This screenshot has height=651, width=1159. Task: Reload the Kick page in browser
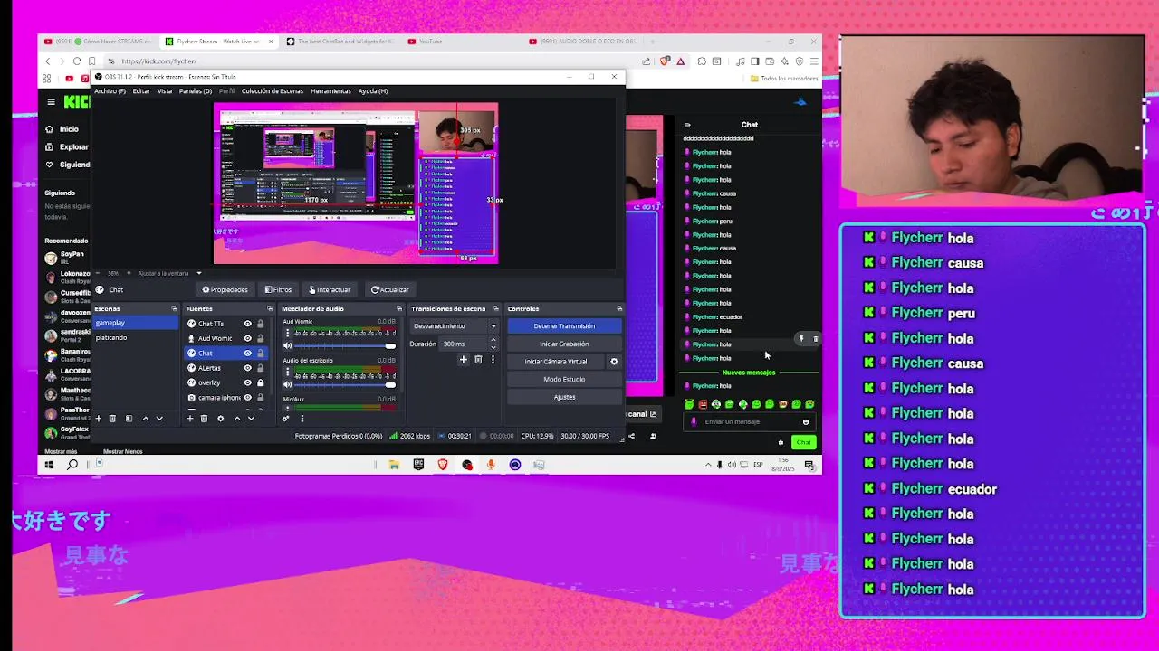77,61
